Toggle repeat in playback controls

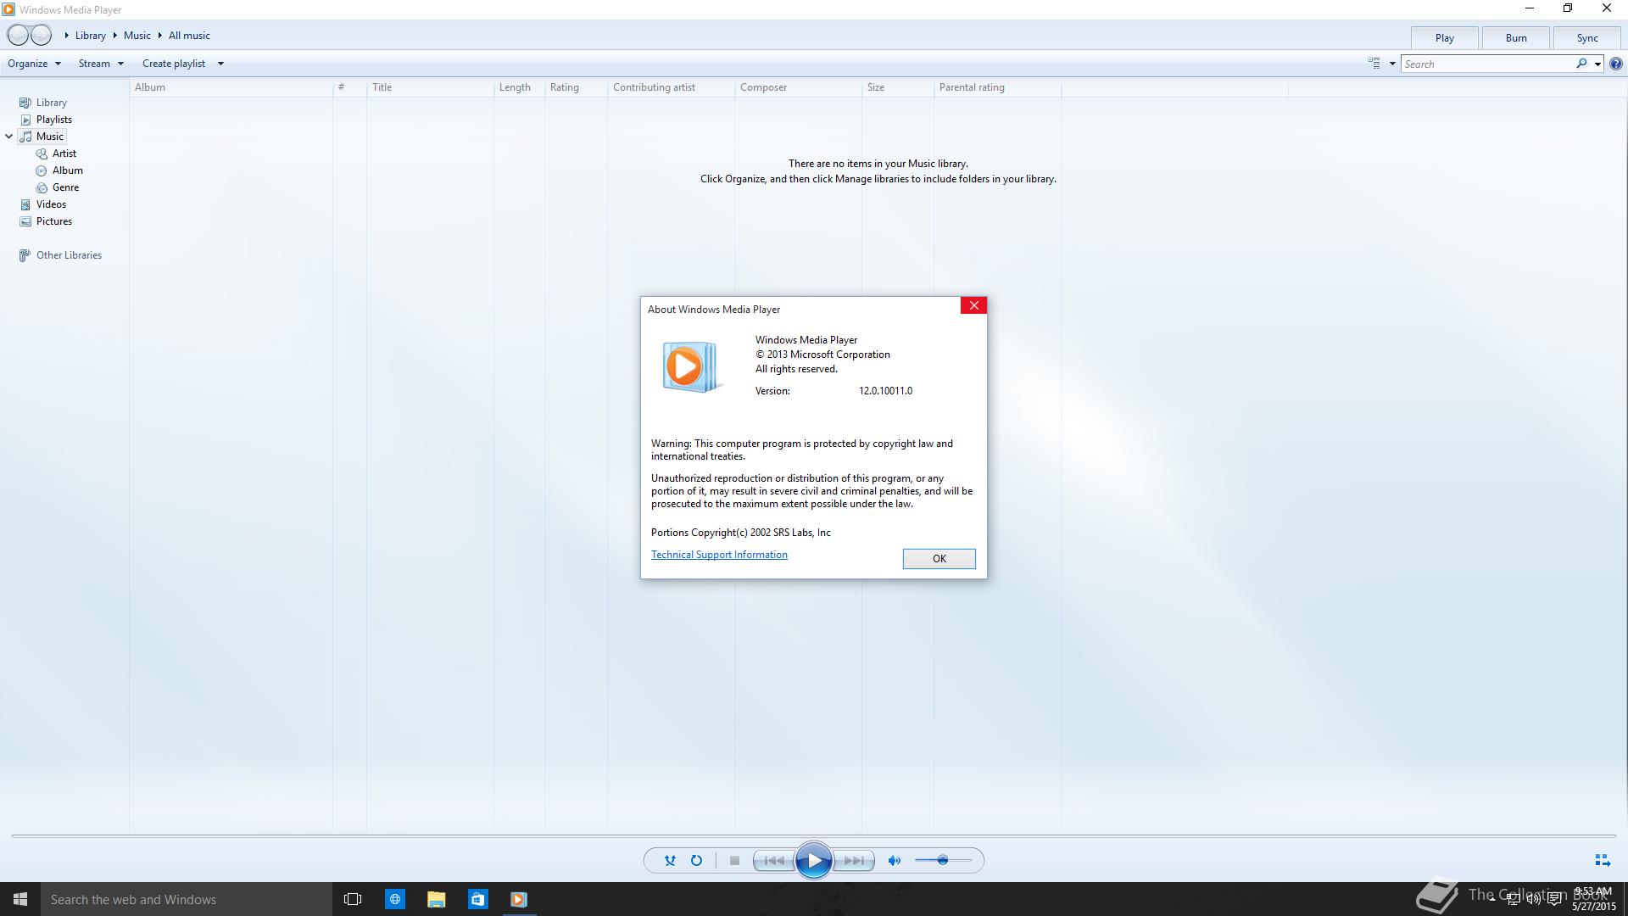pos(696,860)
